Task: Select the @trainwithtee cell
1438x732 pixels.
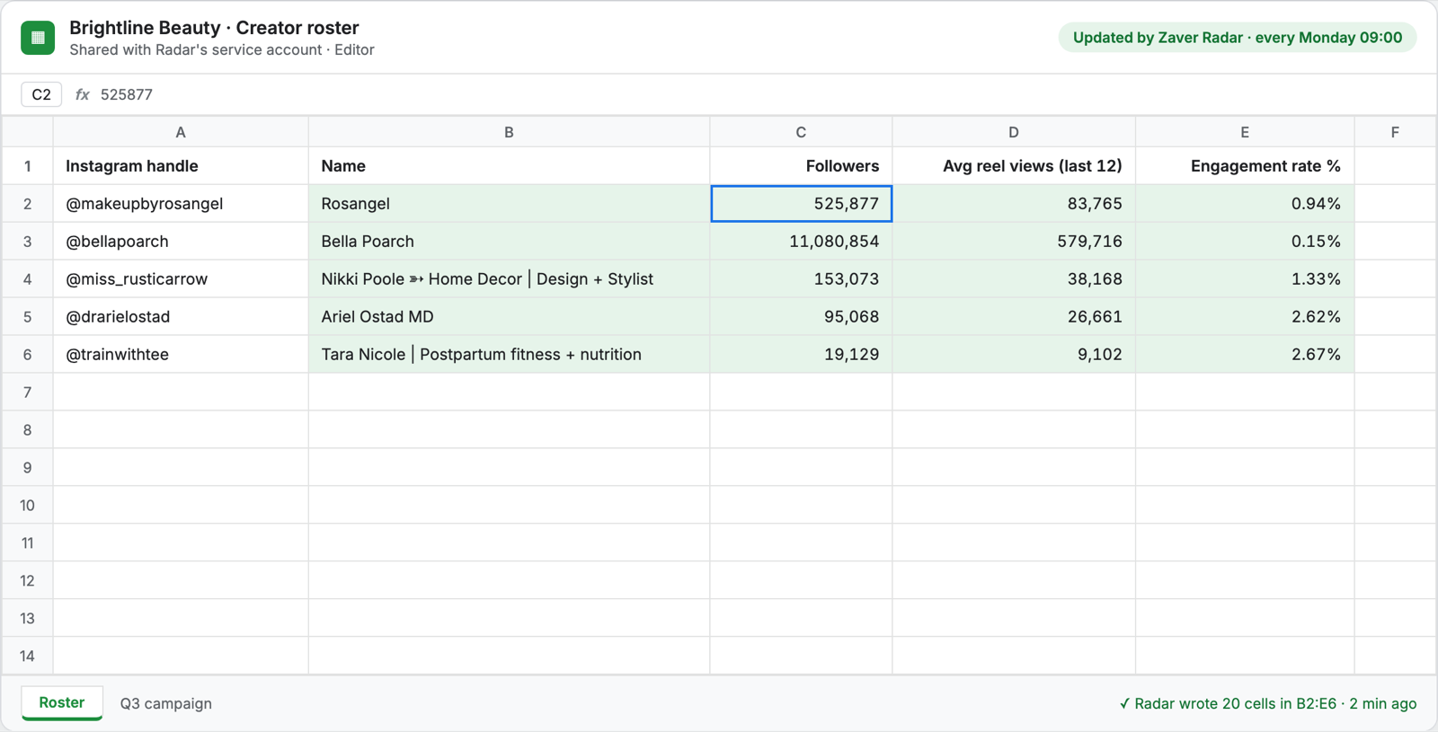Action: [181, 355]
